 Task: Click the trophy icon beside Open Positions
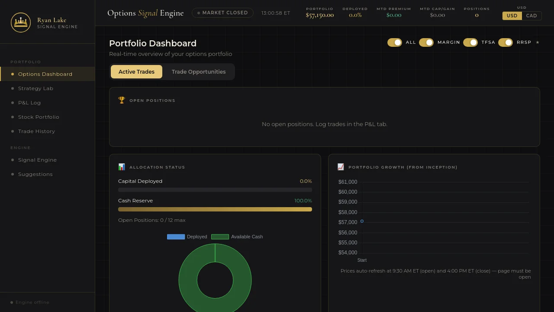(122, 100)
